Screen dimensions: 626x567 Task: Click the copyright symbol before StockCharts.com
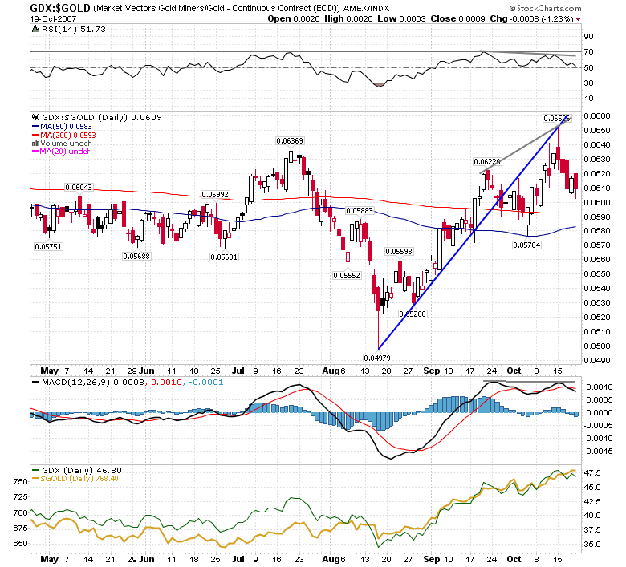512,8
